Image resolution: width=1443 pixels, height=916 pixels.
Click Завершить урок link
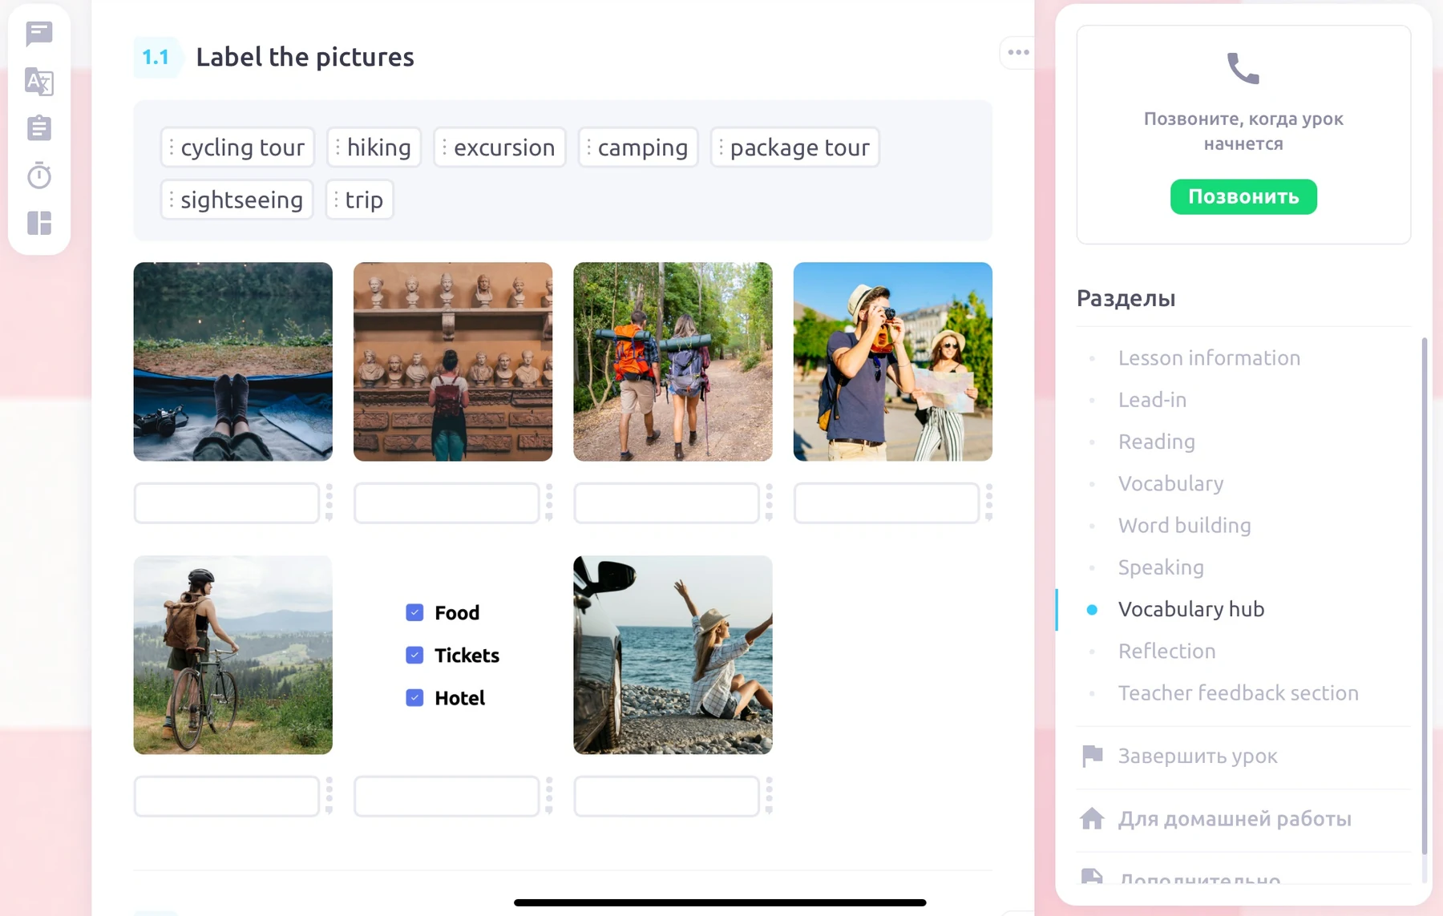pos(1197,756)
